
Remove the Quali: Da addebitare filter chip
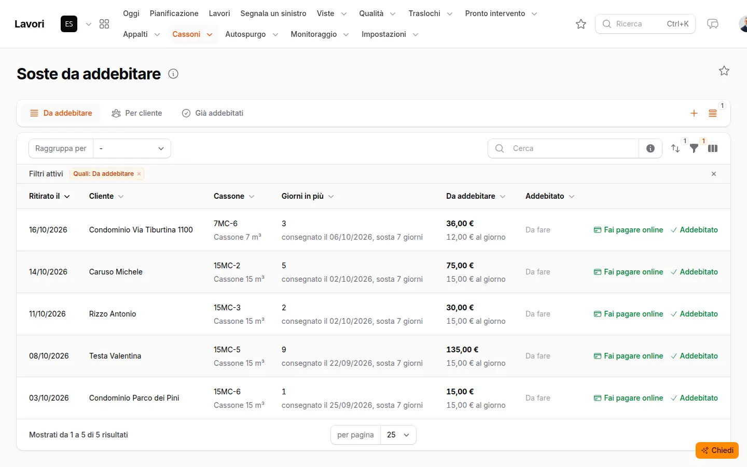tap(139, 174)
